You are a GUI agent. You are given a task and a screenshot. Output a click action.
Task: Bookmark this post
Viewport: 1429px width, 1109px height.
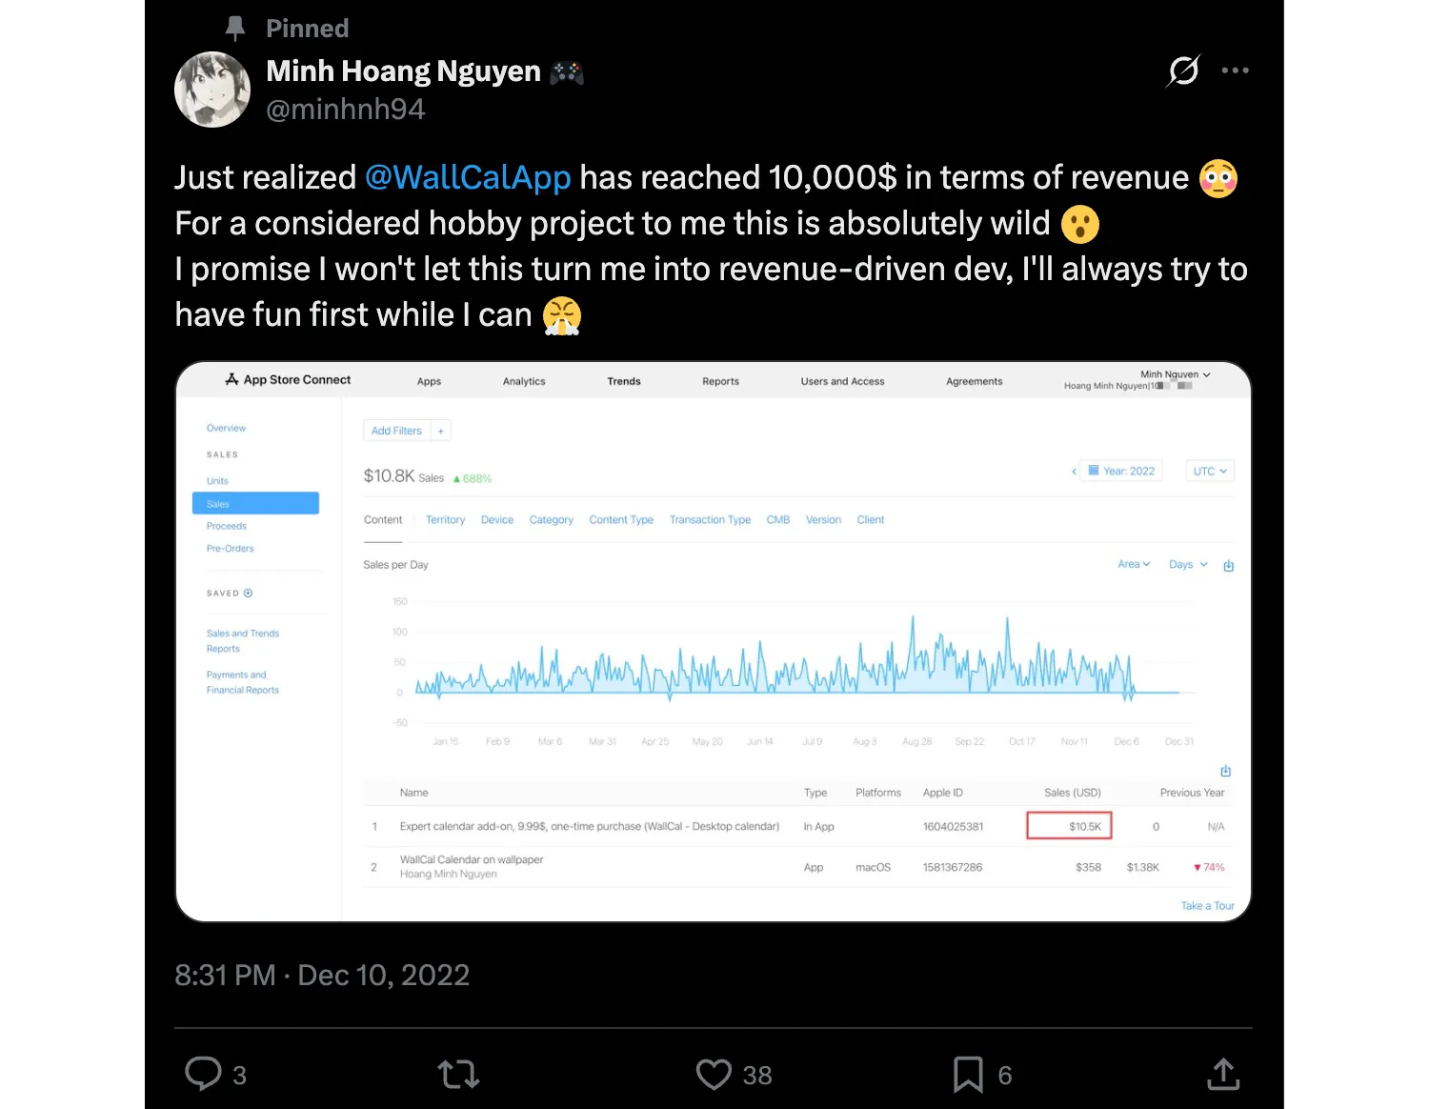[x=968, y=1075]
